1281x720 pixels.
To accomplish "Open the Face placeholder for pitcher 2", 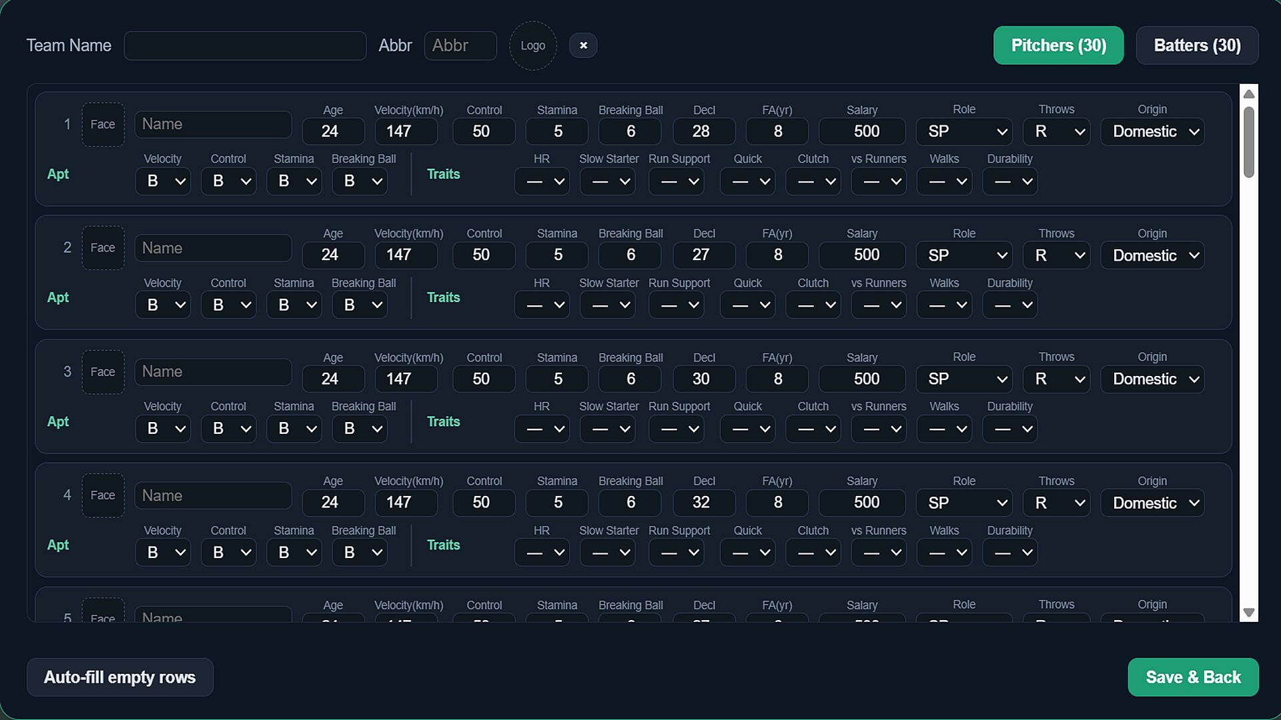I will click(103, 248).
